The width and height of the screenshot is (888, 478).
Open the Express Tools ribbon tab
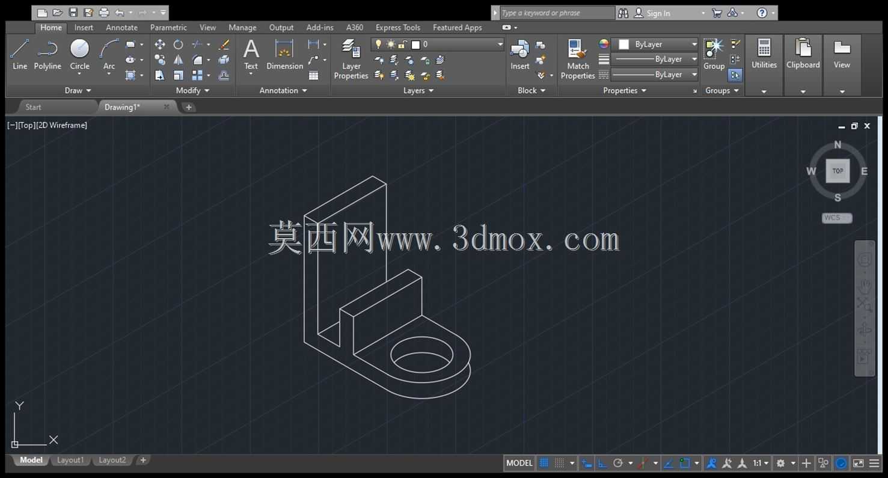397,27
